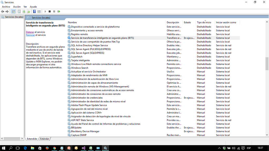Open the Acción menu
This screenshot has height=151, width=269.
[x=17, y=7]
